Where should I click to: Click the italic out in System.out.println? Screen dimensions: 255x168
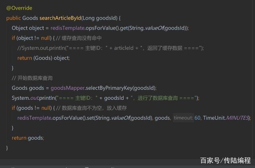tap(34, 98)
